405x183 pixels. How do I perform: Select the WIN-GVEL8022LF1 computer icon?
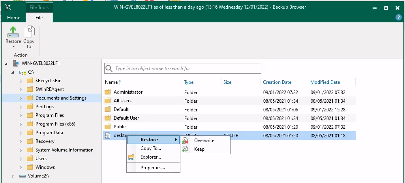16,63
